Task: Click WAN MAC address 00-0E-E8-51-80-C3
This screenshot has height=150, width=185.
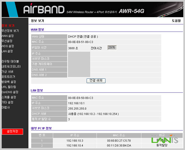Action: 81,42
